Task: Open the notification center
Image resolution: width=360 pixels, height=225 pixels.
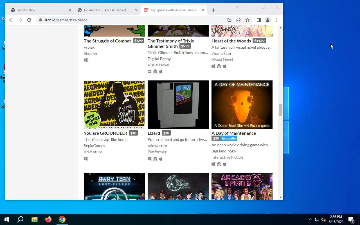Action: [351, 219]
